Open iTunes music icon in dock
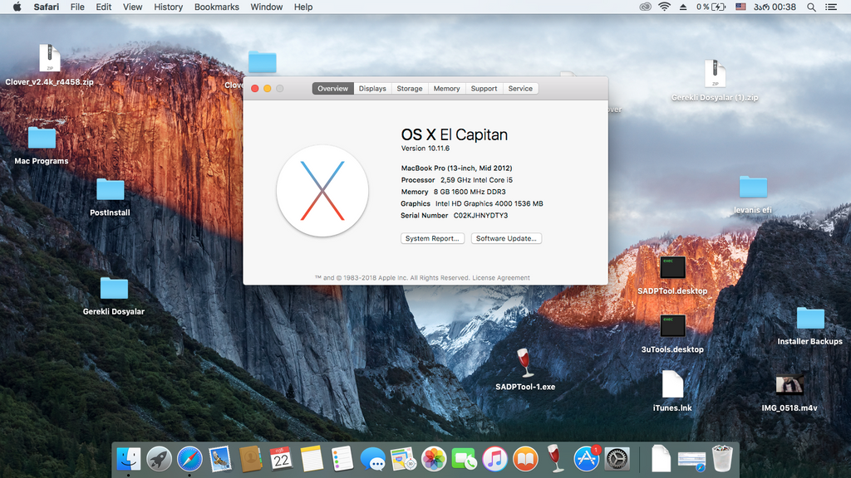The image size is (851, 478). pos(494,459)
